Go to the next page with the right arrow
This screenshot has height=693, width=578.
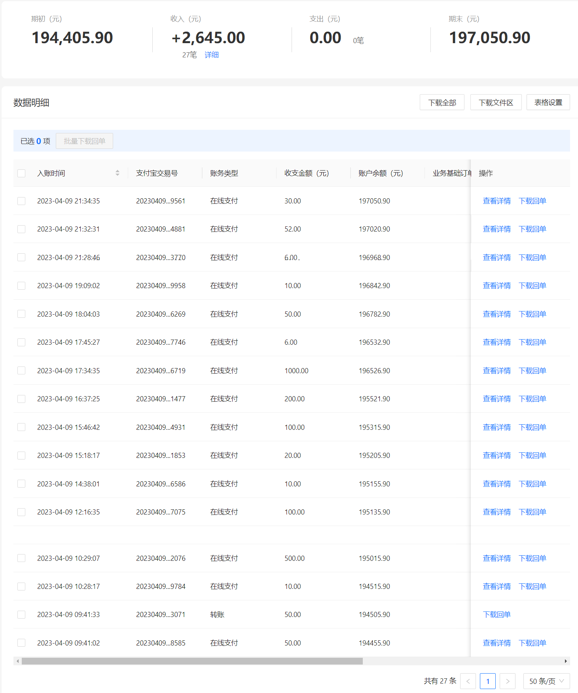508,681
